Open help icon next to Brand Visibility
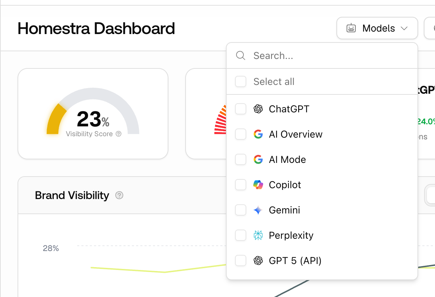435x297 pixels. pos(119,195)
